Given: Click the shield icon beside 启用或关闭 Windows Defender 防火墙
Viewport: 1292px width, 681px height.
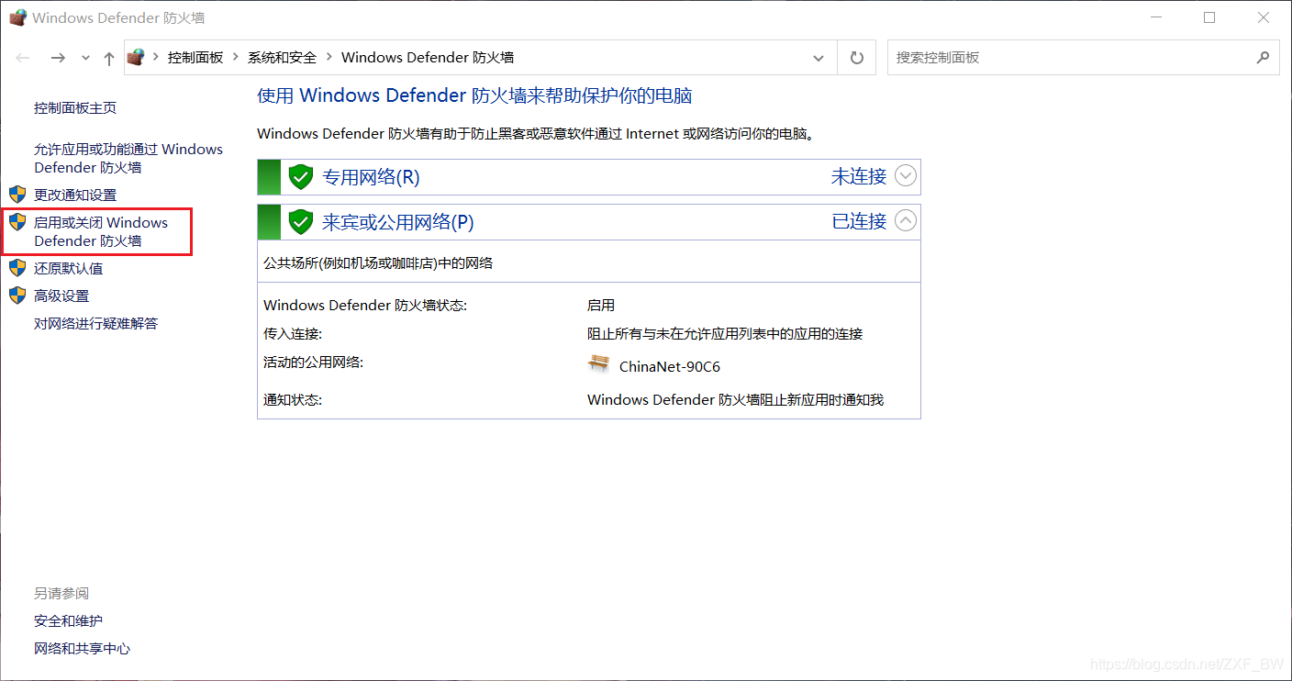Looking at the screenshot, I should pyautogui.click(x=17, y=222).
